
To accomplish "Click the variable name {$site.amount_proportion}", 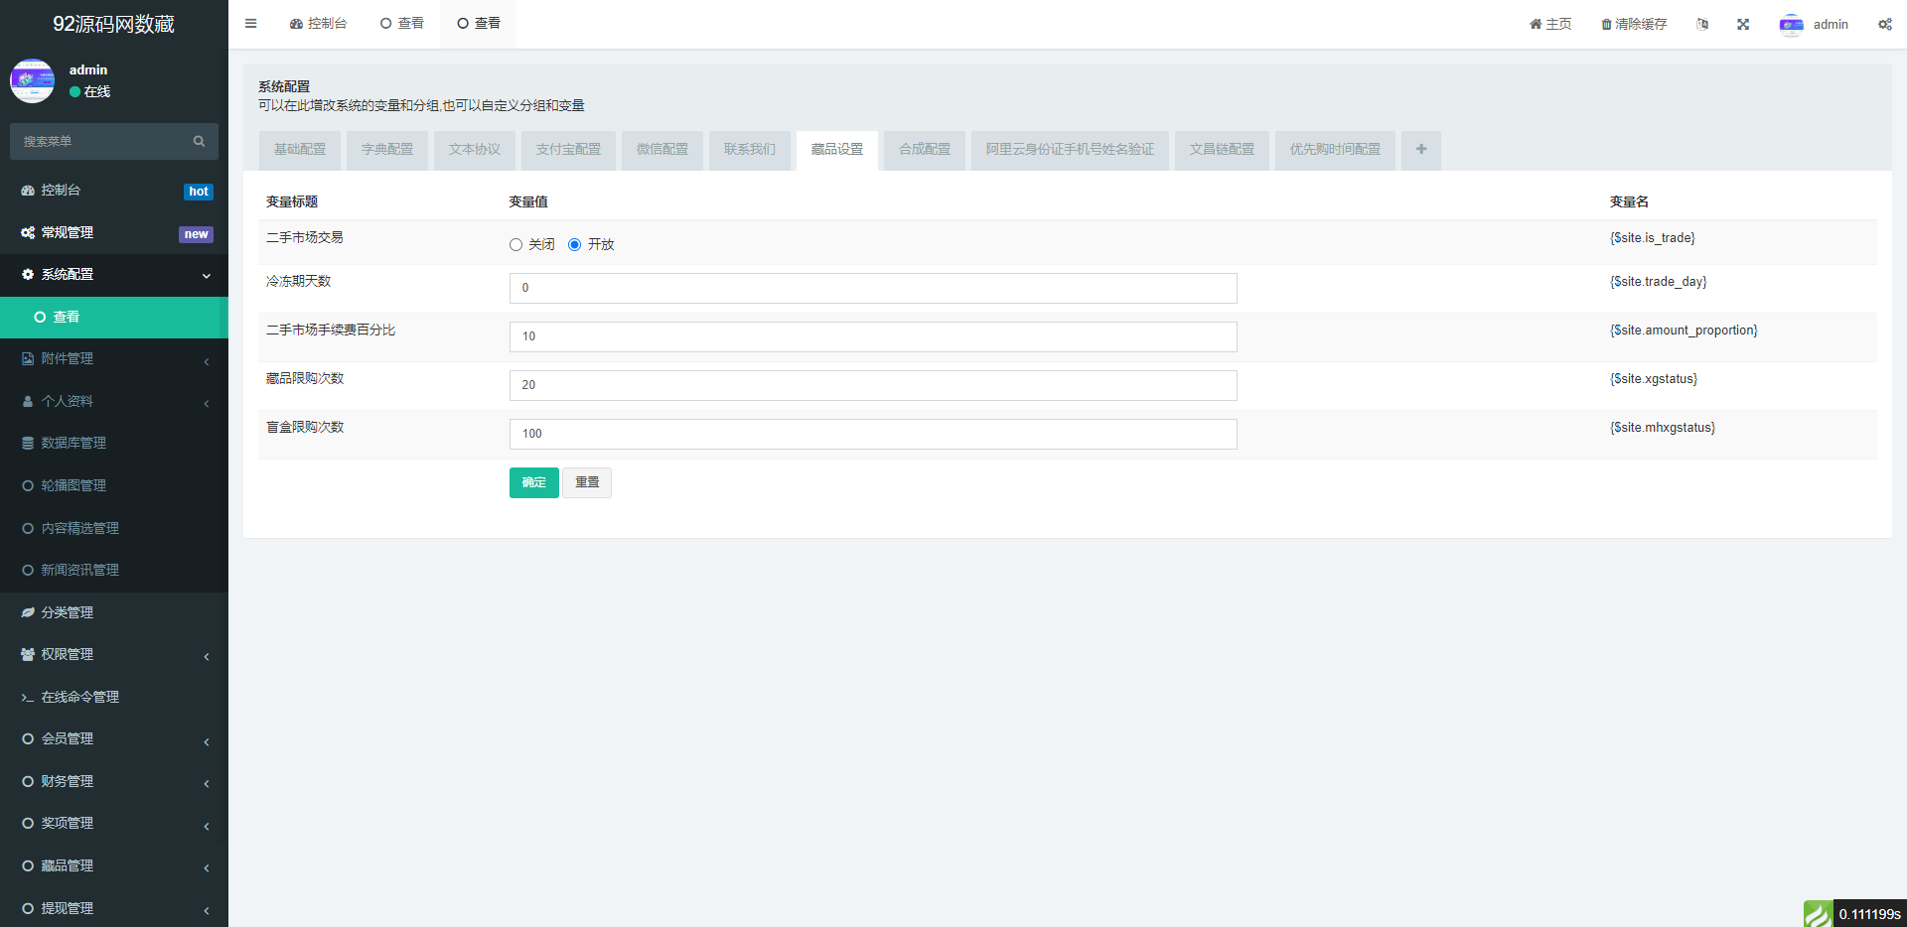I will (1684, 331).
